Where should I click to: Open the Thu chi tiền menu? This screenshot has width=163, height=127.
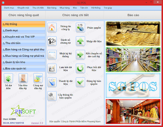(38, 8)
